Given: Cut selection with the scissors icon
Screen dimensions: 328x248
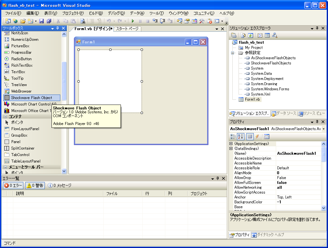Looking at the screenshot, I should click(58, 21).
